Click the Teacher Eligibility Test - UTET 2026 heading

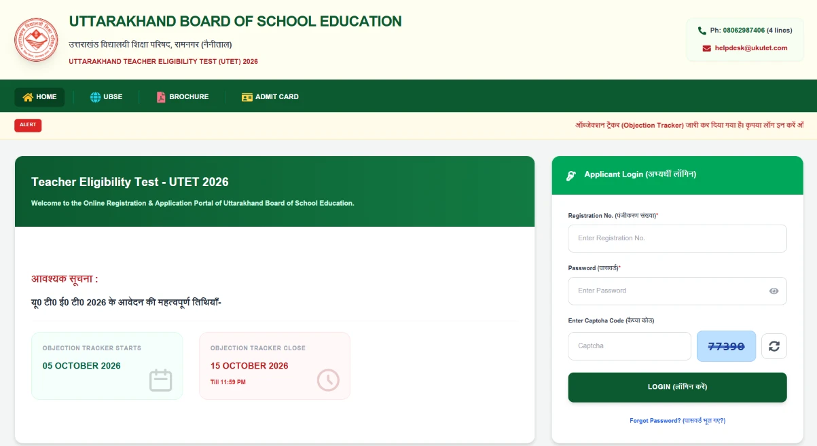pyautogui.click(x=130, y=182)
